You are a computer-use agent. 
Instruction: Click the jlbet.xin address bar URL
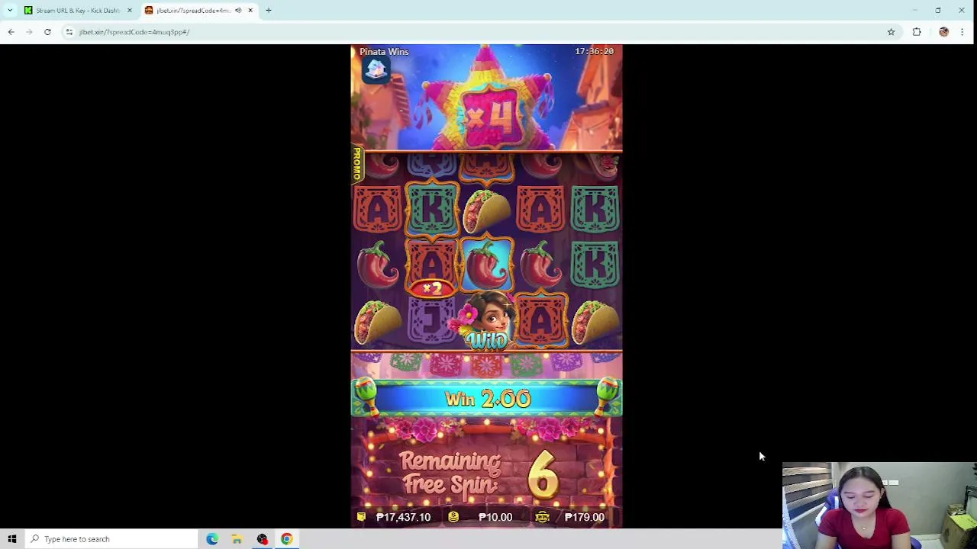(134, 32)
